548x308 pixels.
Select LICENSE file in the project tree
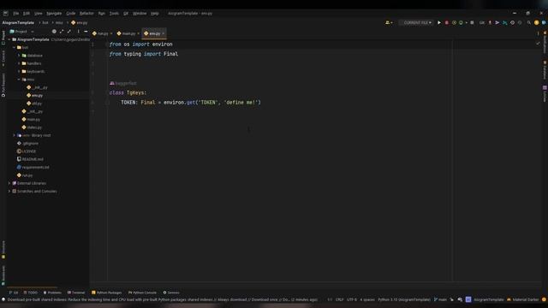pyautogui.click(x=27, y=151)
